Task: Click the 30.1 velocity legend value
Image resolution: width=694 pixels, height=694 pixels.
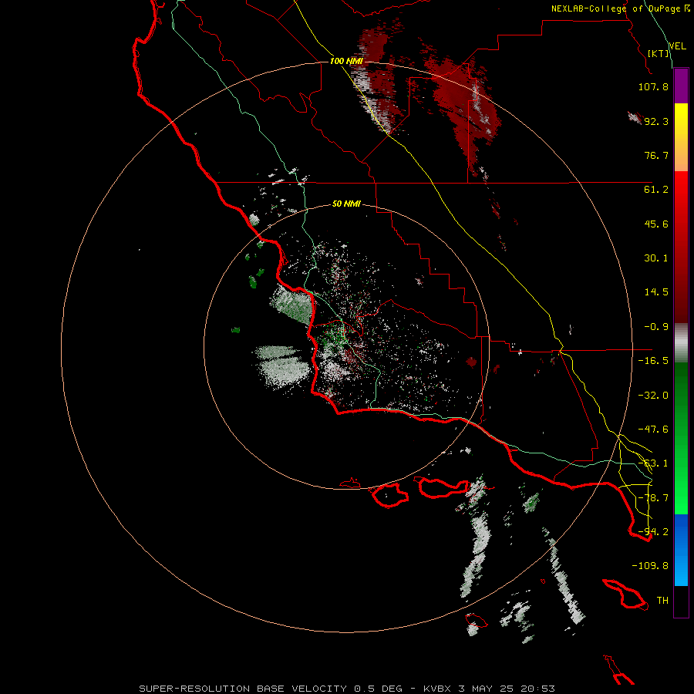Action: pos(656,258)
